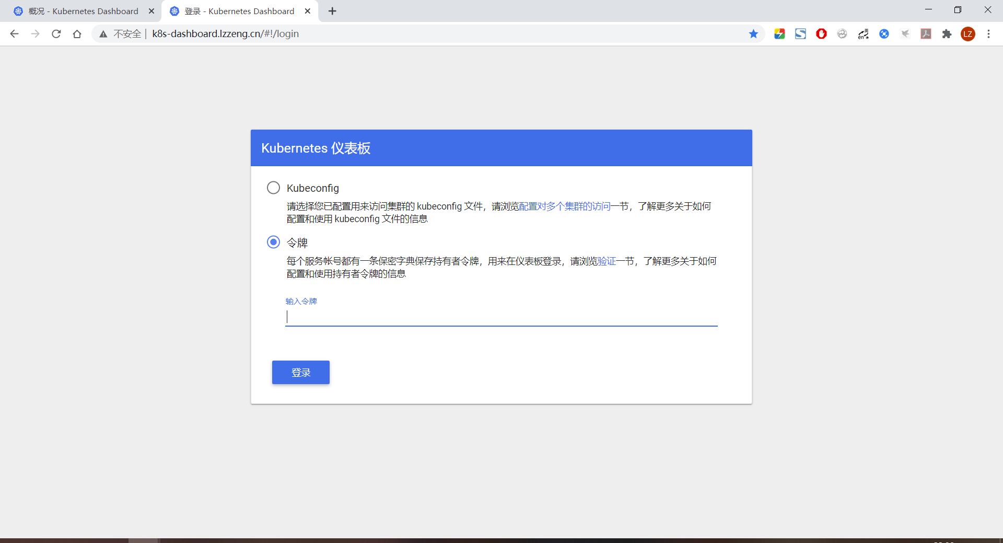1003x543 pixels.
Task: Click the 输入令牌 token input field
Action: [x=501, y=317]
